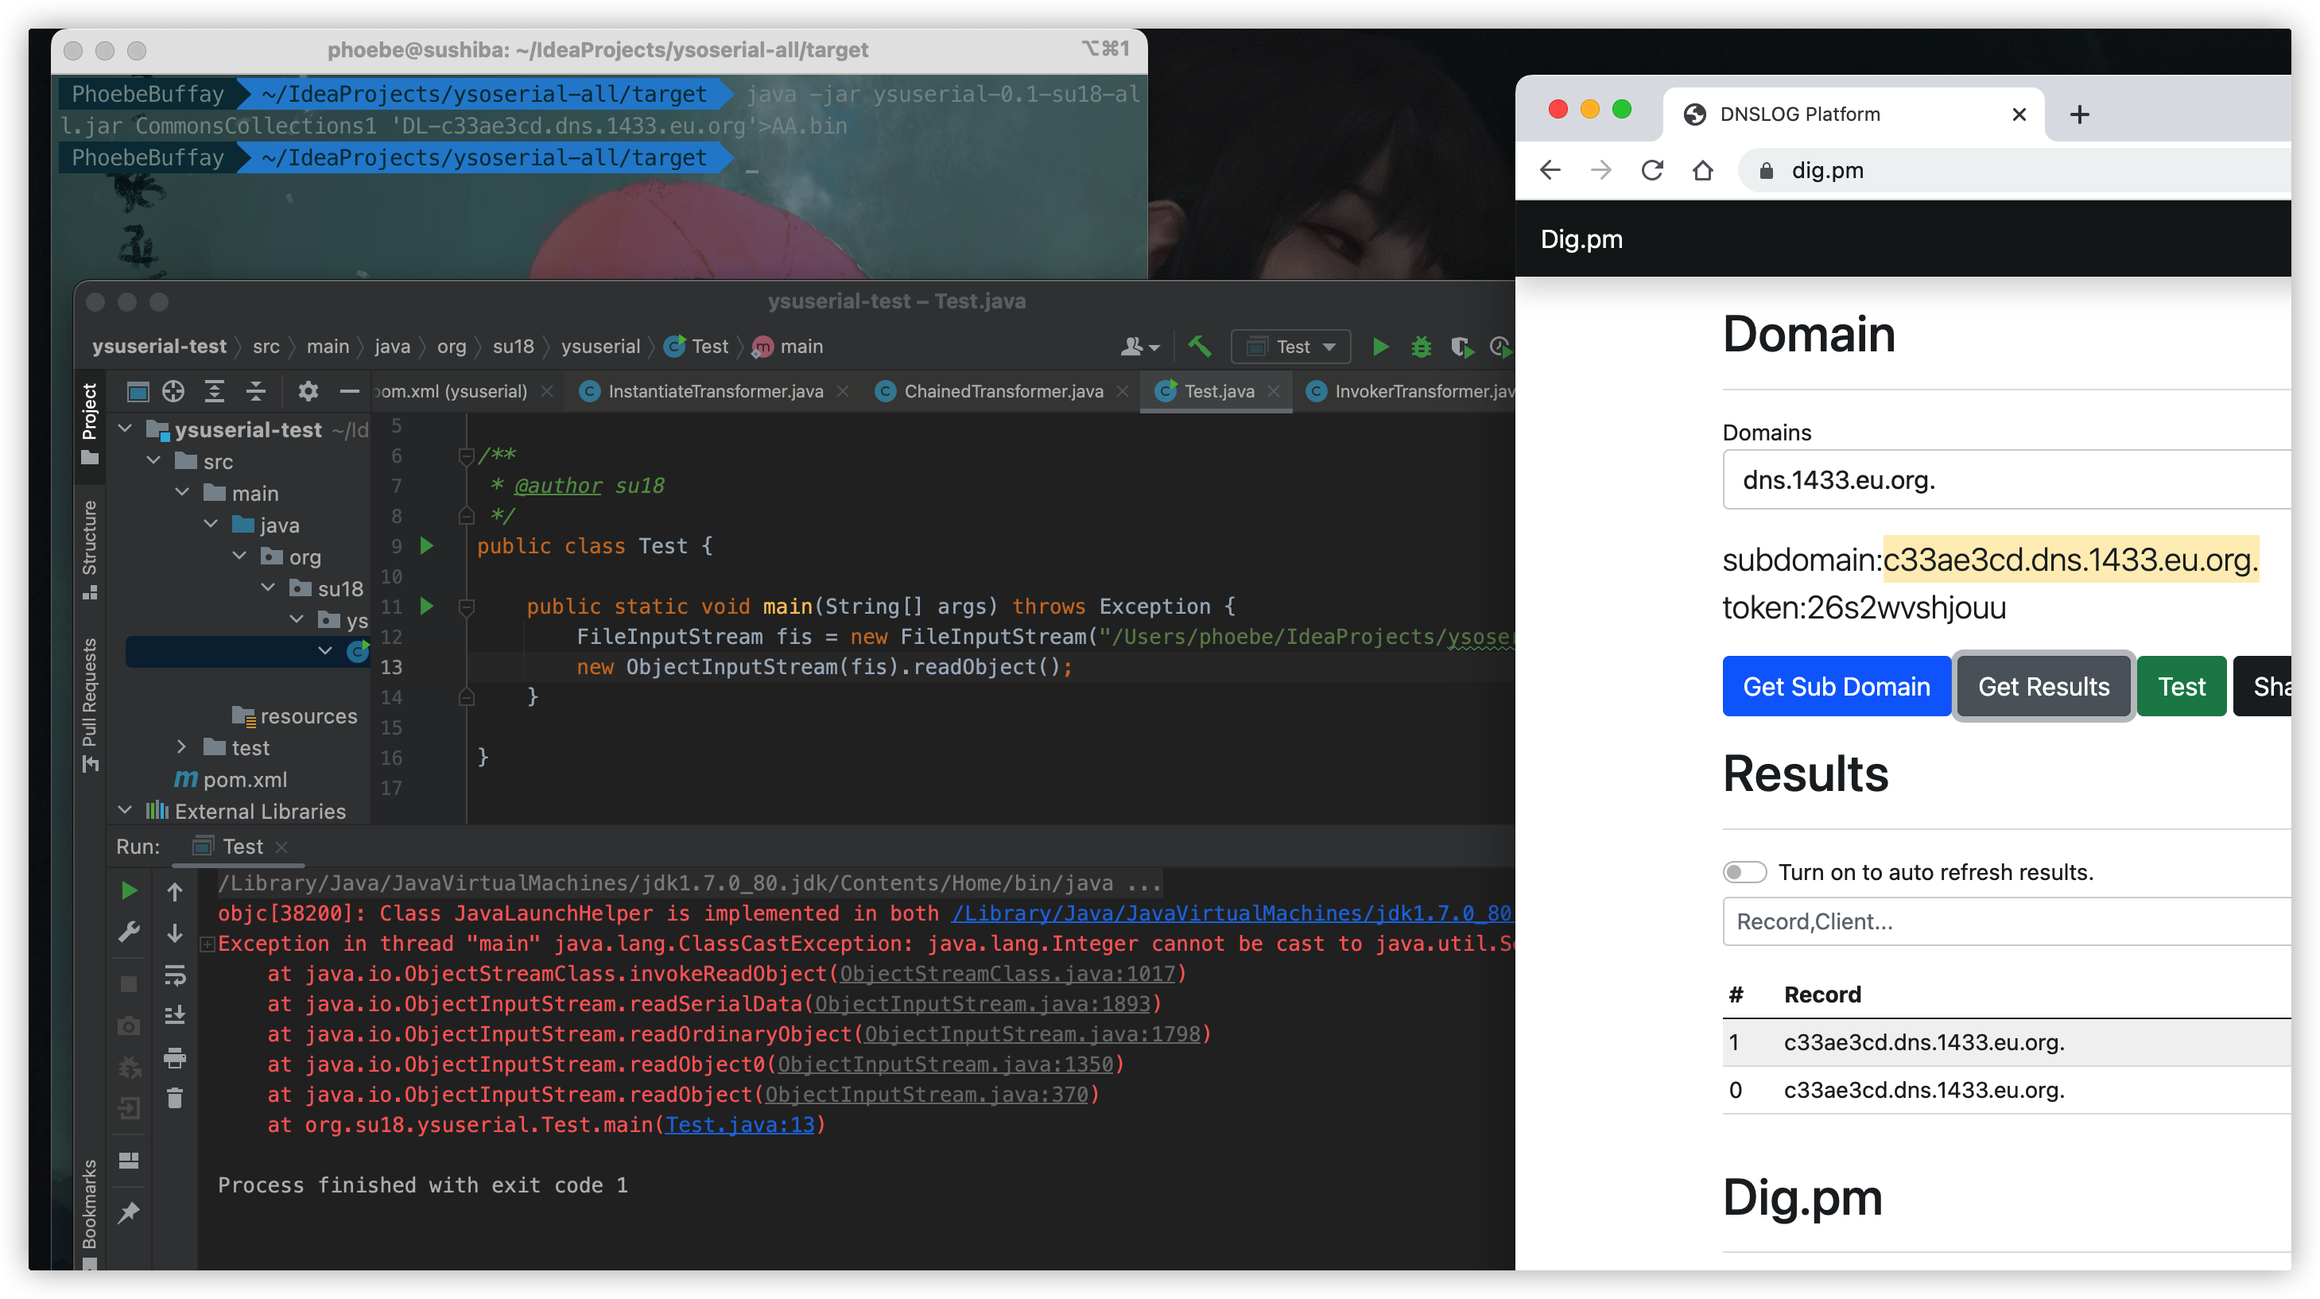Collapse the src folder in the project tree

point(154,461)
